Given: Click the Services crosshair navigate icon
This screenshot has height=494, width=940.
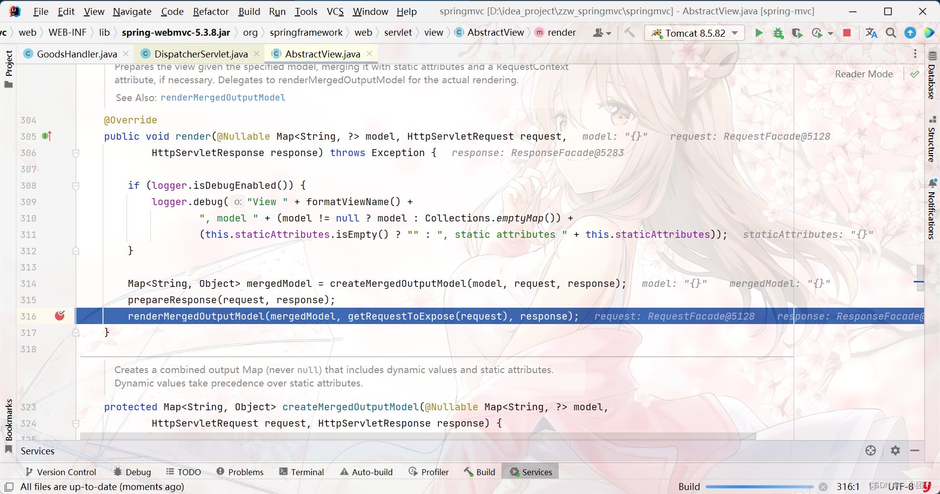Looking at the screenshot, I should [871, 450].
